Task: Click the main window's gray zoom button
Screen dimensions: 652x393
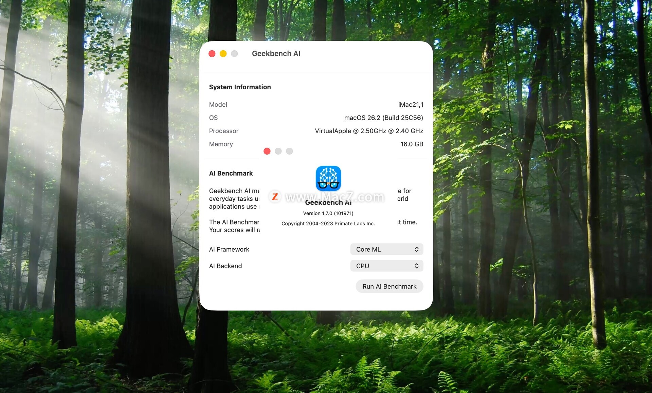Action: pos(234,54)
